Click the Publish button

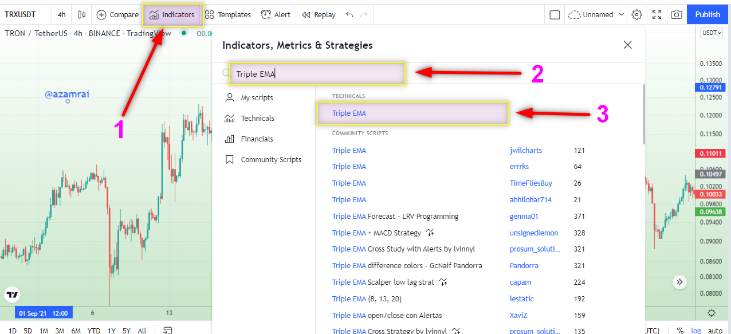pos(708,14)
